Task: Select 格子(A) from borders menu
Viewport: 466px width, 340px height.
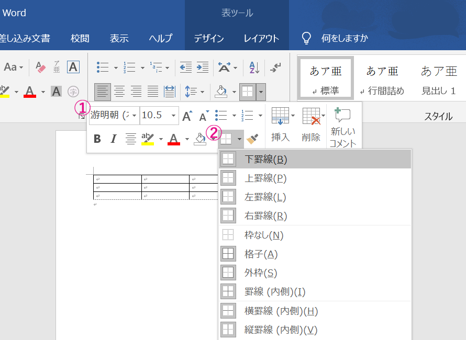Action: click(315, 254)
